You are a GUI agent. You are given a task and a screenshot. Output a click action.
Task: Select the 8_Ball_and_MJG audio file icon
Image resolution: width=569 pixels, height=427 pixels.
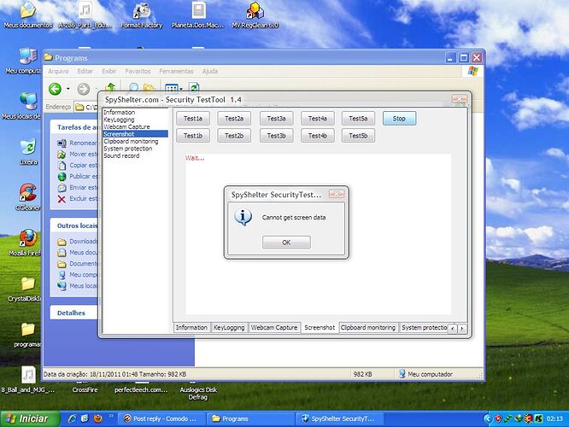point(28,379)
